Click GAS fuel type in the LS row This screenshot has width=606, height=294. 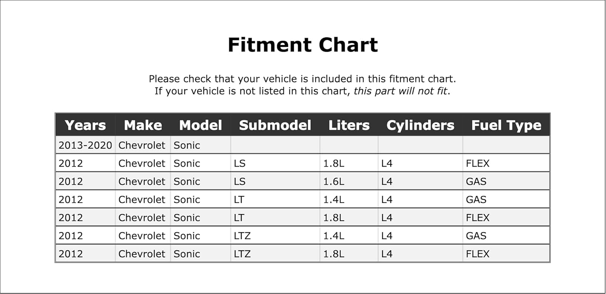(x=476, y=181)
